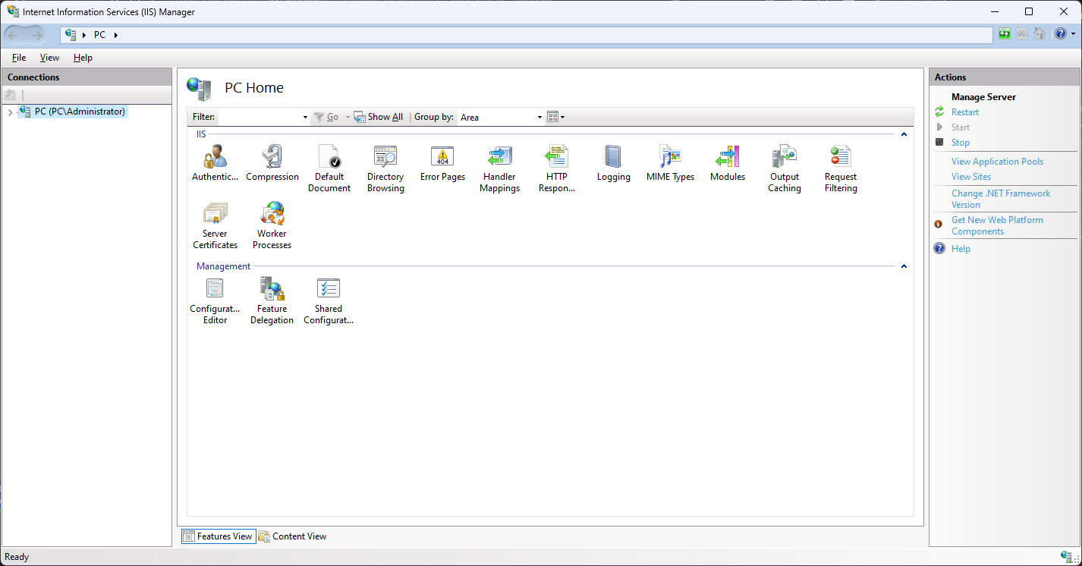This screenshot has width=1082, height=566.
Task: Open the Group by Area dropdown
Action: pos(539,118)
